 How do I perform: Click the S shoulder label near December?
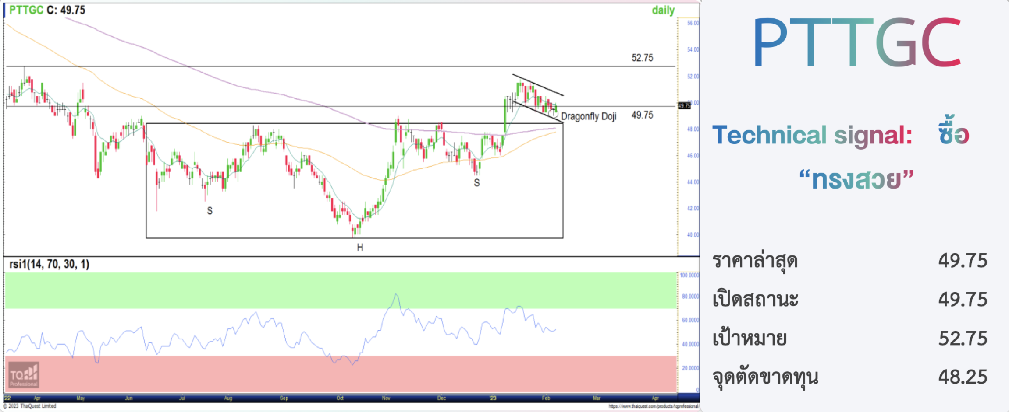(477, 183)
